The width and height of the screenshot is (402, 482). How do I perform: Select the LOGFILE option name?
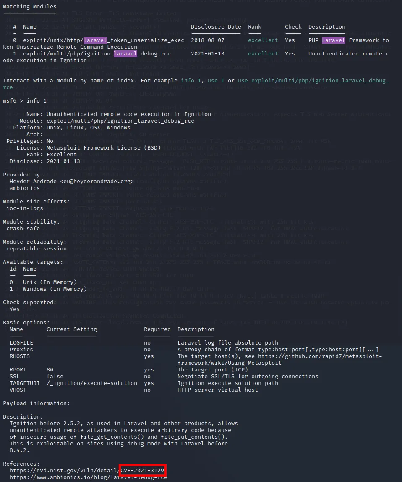pos(21,343)
